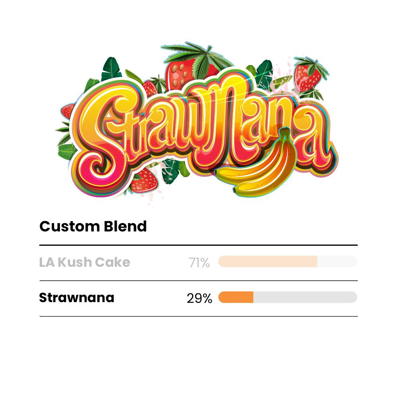Click the Custom Blend heading
Screen dimensions: 397x397
click(93, 227)
